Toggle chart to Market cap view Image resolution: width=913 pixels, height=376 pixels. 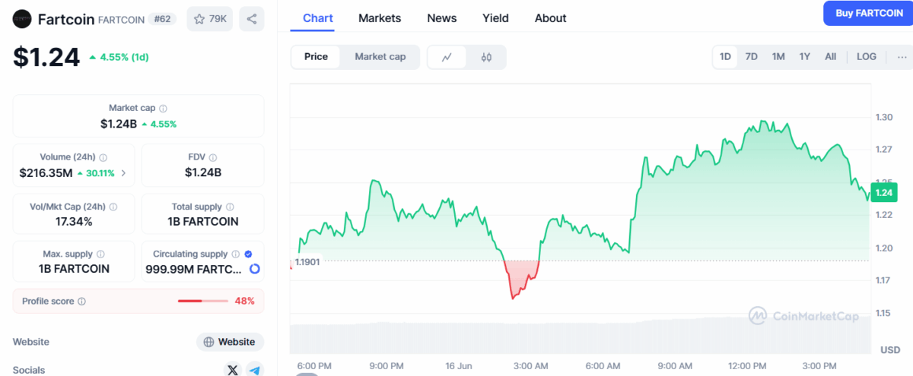380,57
